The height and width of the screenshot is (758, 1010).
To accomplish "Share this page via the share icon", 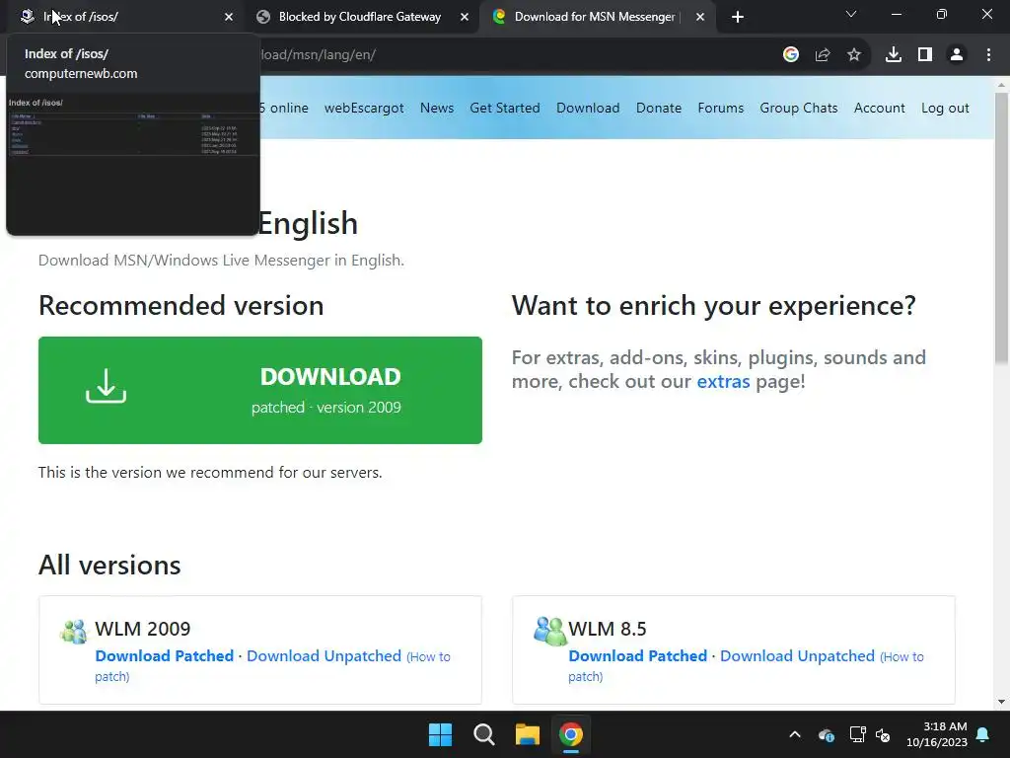I will coord(823,55).
